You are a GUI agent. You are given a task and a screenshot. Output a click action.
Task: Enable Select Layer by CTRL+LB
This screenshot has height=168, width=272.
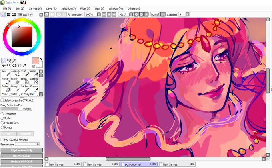pyautogui.click(x=2, y=100)
